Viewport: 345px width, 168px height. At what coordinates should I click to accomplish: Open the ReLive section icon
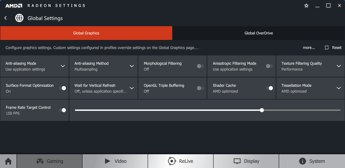(x=172, y=161)
